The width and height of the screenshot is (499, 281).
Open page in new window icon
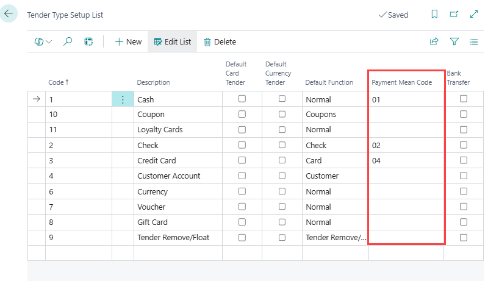454,15
